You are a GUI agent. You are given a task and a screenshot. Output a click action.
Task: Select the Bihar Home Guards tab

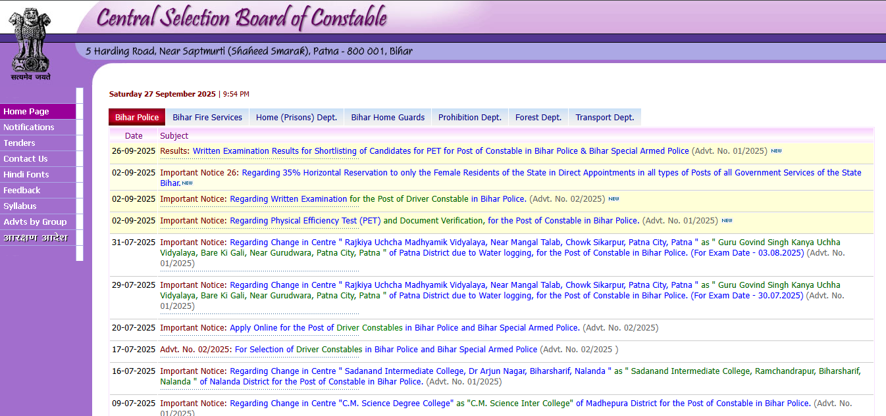click(387, 116)
